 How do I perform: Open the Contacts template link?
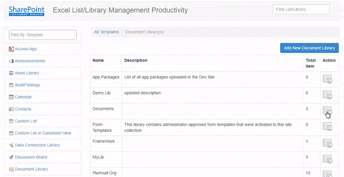point(23,109)
